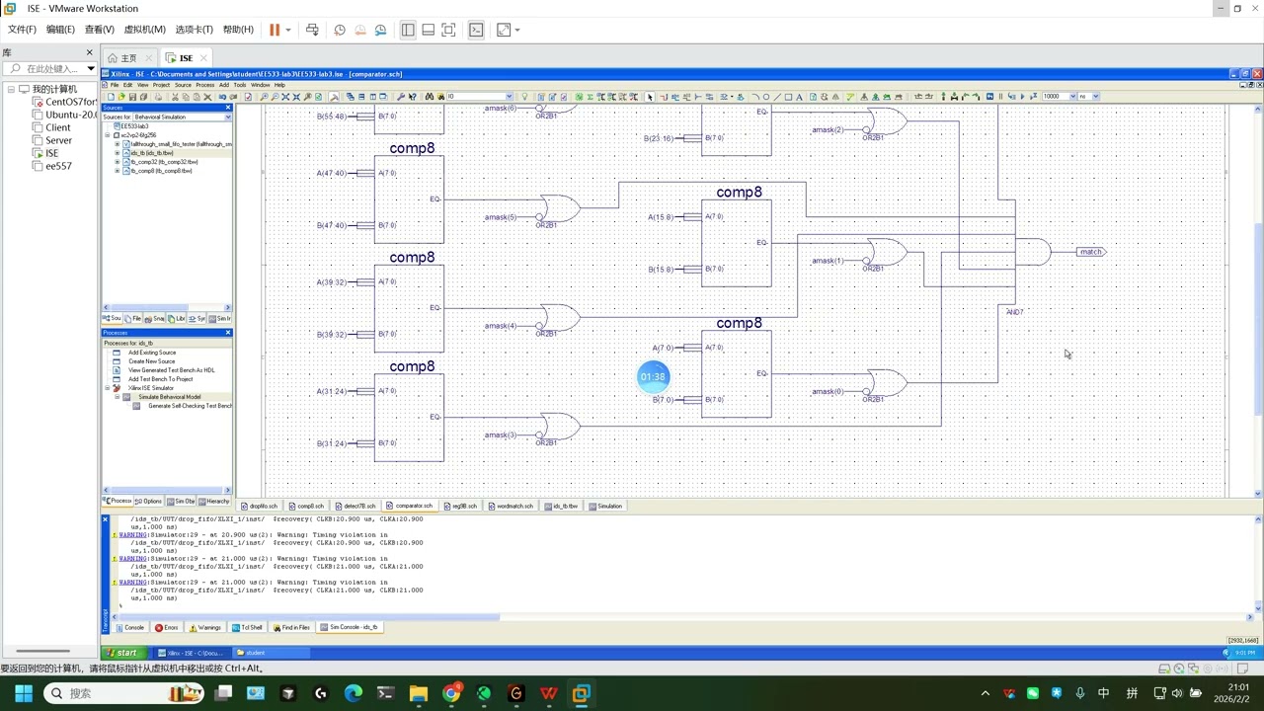Toggle the VMware library sidebar view icon

[408, 30]
